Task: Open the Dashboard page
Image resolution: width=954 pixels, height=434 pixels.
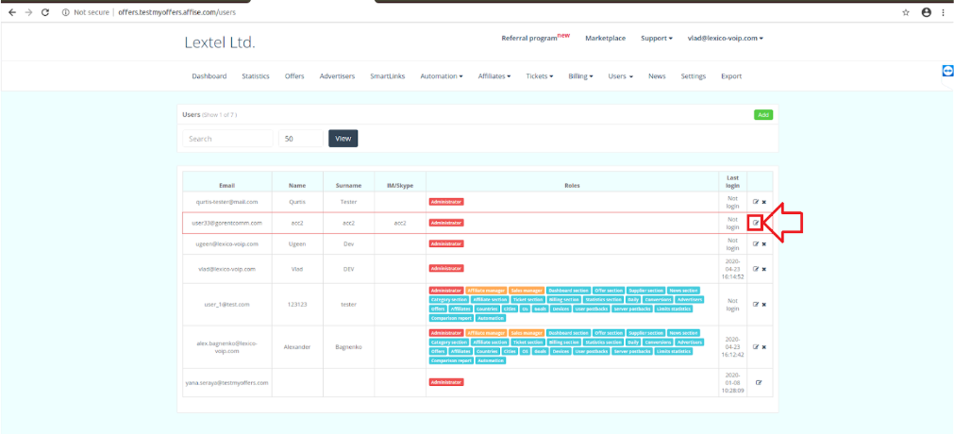Action: coord(209,76)
